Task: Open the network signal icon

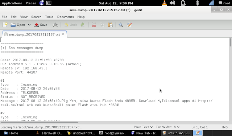Action: (x=211, y=3)
